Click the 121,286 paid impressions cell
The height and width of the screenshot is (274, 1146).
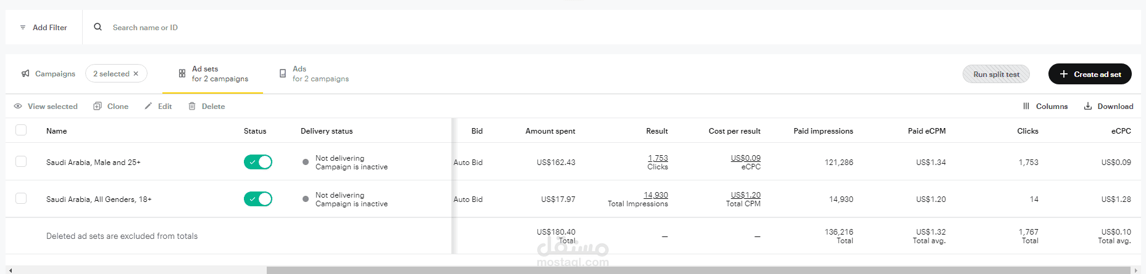[839, 163]
